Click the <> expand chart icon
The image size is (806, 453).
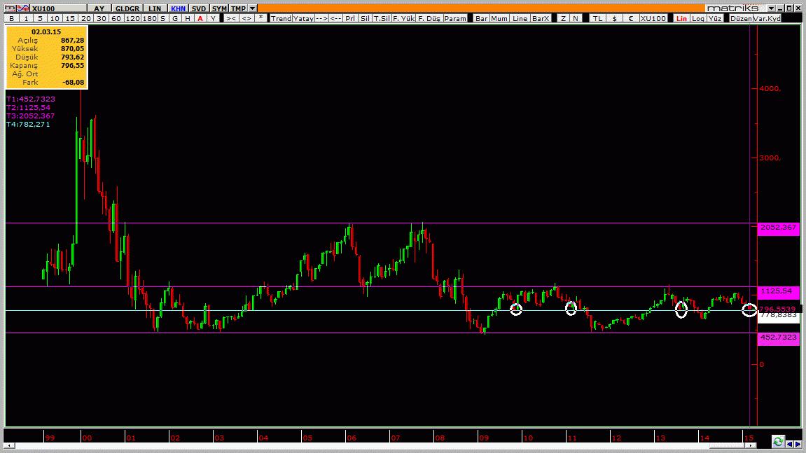click(246, 18)
